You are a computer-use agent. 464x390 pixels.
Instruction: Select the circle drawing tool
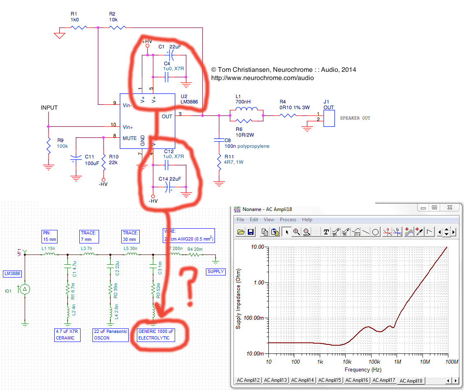(375, 232)
